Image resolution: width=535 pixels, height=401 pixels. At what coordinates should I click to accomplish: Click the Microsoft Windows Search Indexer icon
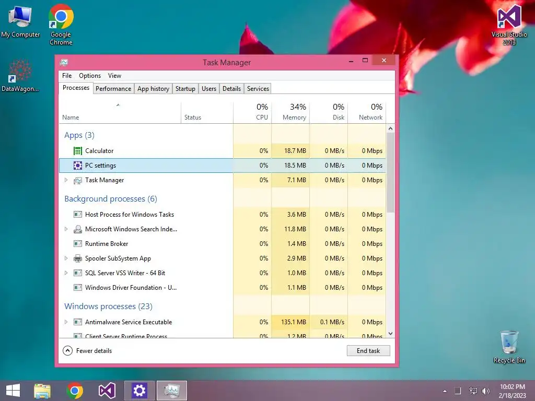click(x=78, y=229)
